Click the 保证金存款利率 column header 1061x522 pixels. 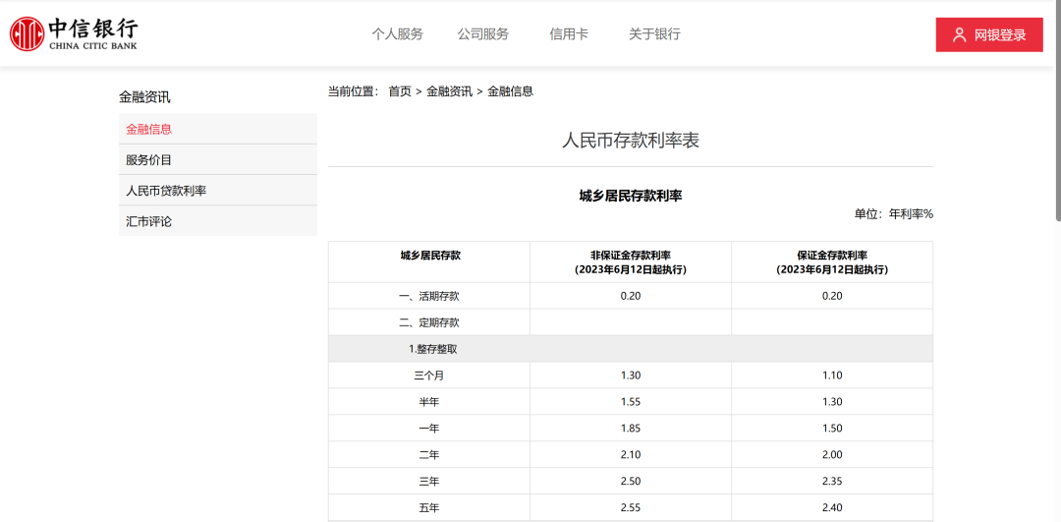832,262
